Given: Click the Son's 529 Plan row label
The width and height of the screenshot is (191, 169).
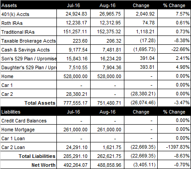Looking at the screenshot, I should tap(28, 59).
